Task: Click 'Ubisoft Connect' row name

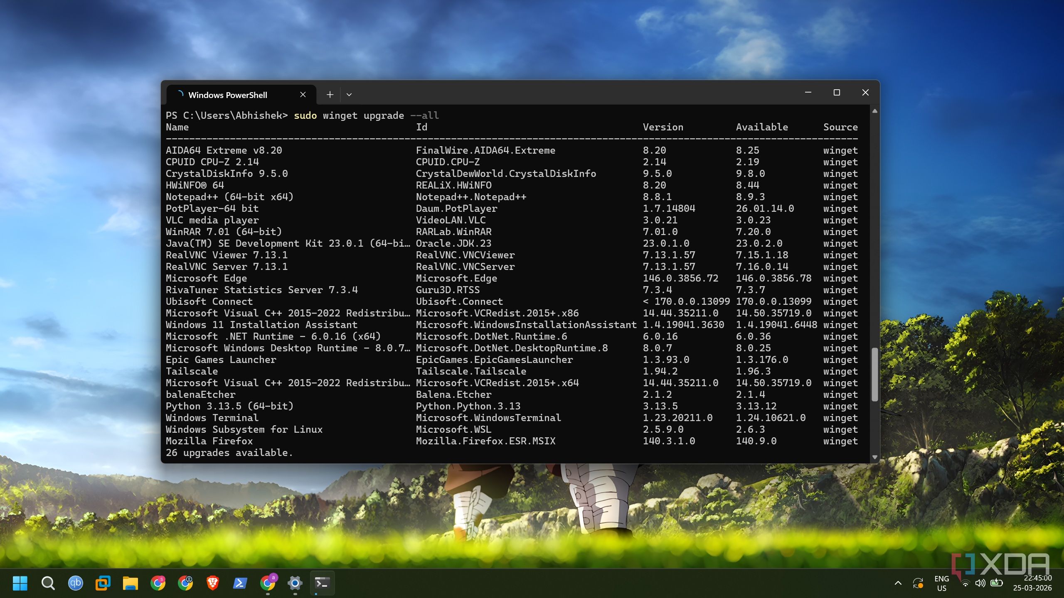Action: 209,301
